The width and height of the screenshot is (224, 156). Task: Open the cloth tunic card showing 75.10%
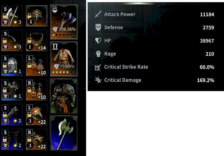pos(64,59)
